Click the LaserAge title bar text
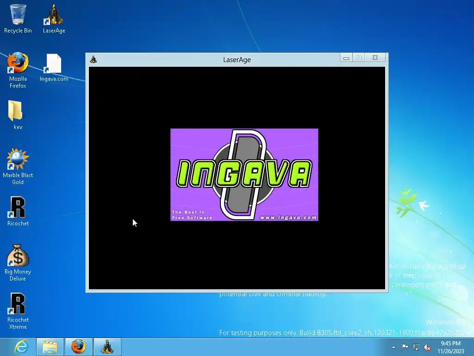 237,60
